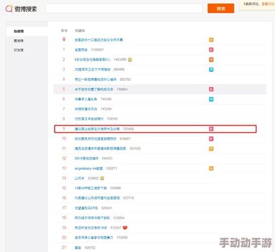Open the rank 4 topic with count 892792
This screenshot has width=275, height=252.
[x=96, y=80]
